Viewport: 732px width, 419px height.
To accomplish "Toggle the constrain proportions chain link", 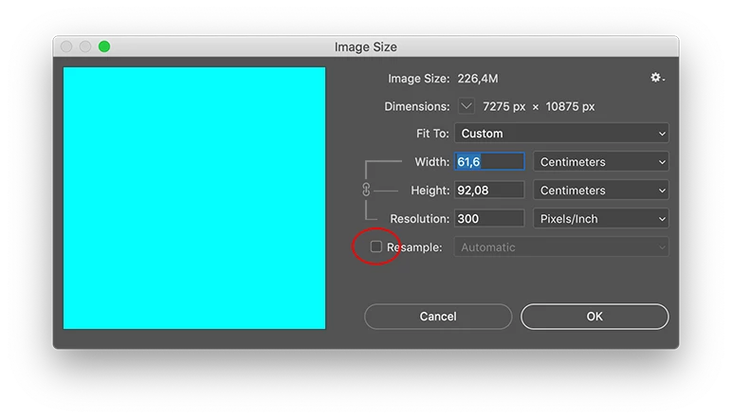I will coord(366,190).
